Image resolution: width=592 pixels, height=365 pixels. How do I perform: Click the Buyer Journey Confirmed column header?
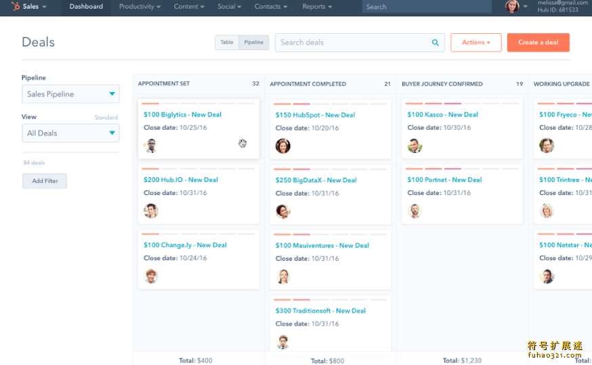[x=442, y=84]
